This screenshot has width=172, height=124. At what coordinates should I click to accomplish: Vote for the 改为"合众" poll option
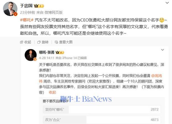pyautogui.click(x=102, y=120)
